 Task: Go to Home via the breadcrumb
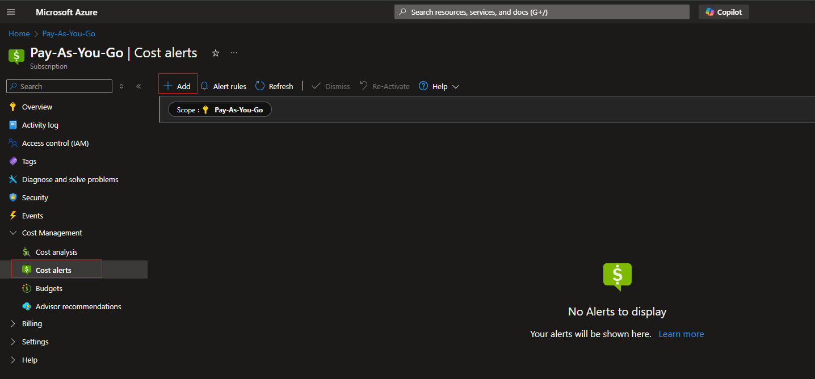(19, 33)
